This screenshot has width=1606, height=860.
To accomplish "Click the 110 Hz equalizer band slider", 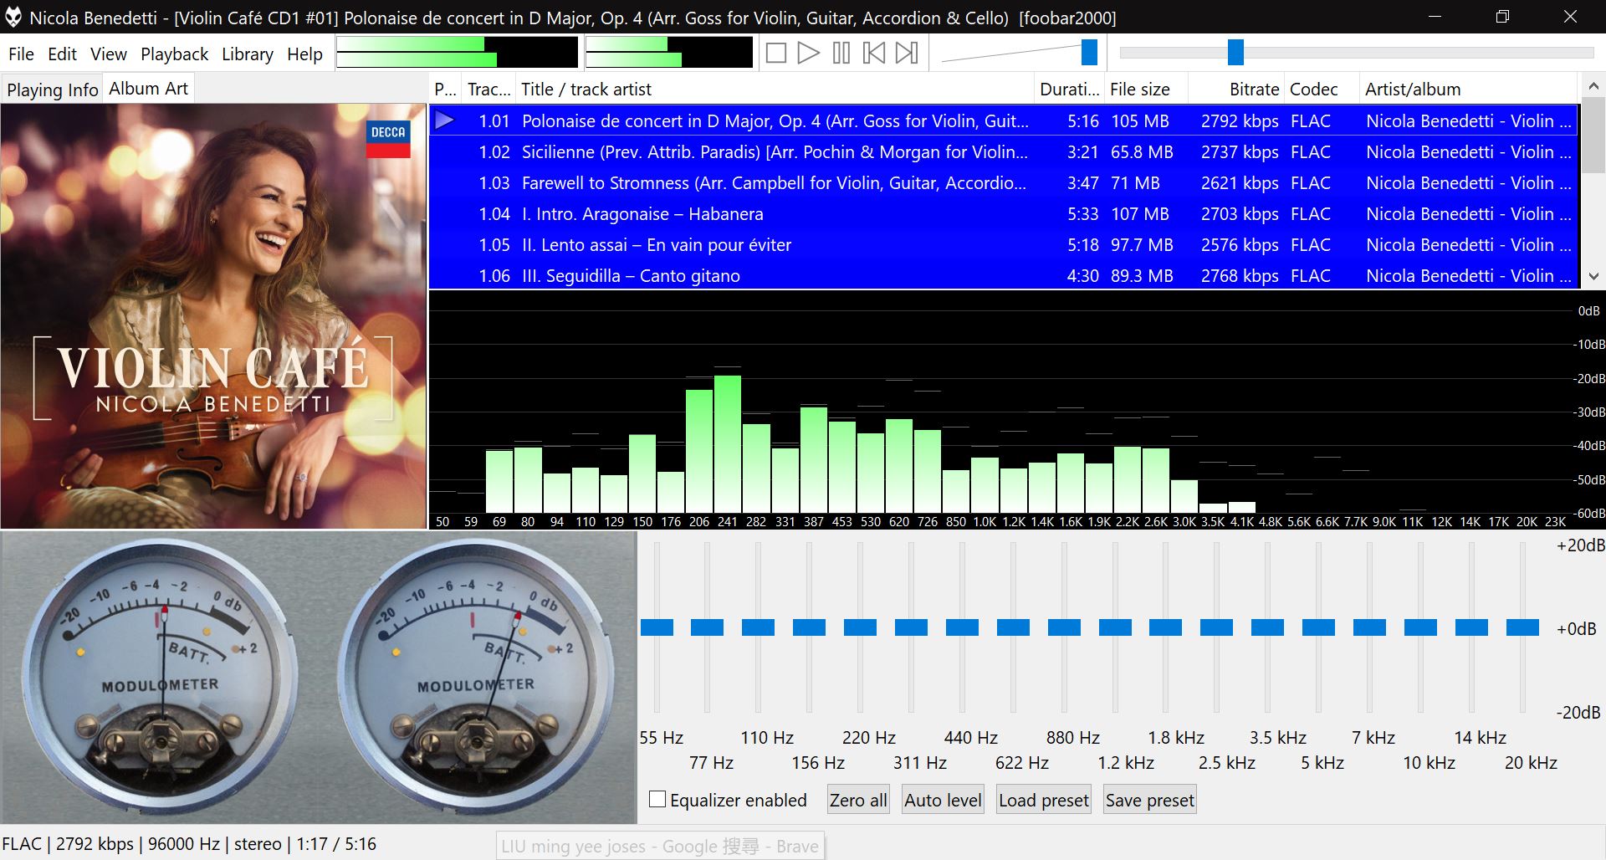I will point(759,627).
